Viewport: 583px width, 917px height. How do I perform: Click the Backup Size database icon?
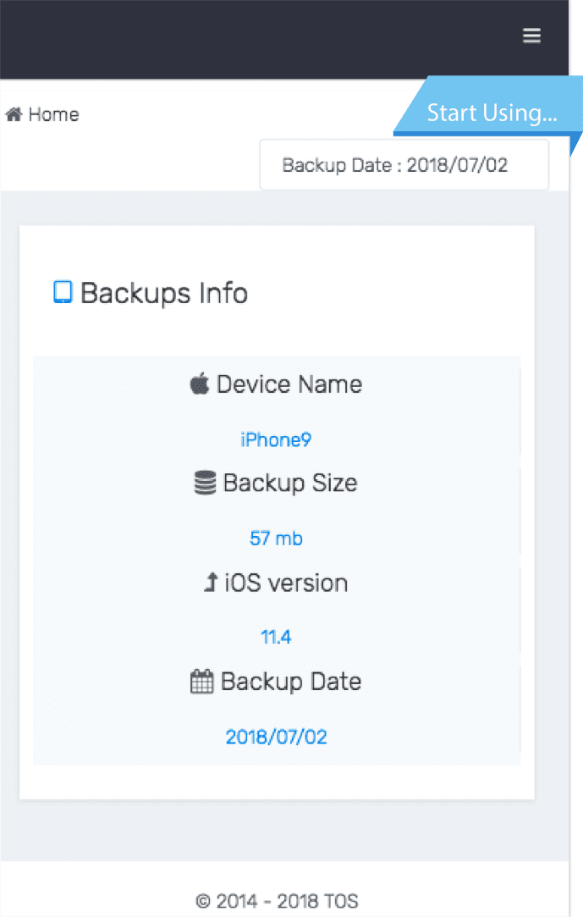pos(205,483)
